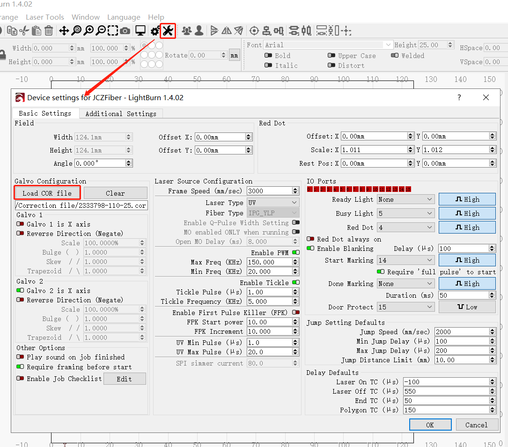This screenshot has height=447, width=508.
Task: Toggle Enable PWM switch
Action: (x=296, y=252)
